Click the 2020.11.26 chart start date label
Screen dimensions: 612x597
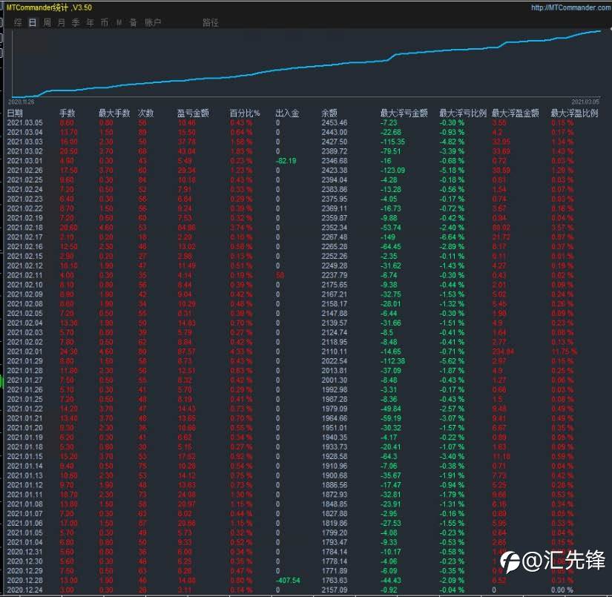click(x=21, y=102)
